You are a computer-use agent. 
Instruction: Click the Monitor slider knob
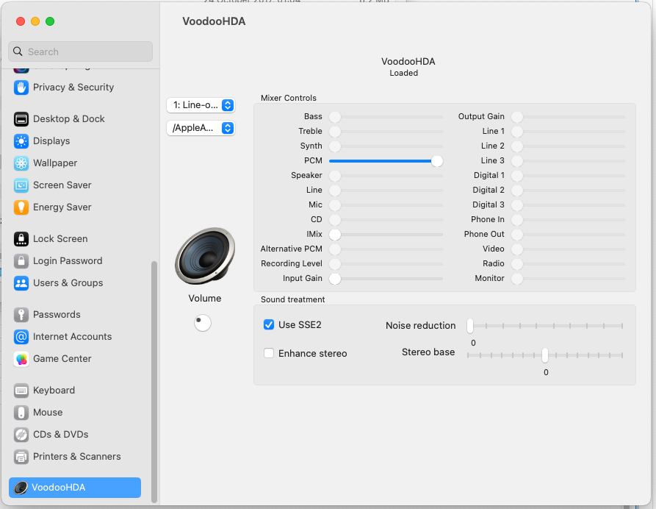(x=517, y=279)
